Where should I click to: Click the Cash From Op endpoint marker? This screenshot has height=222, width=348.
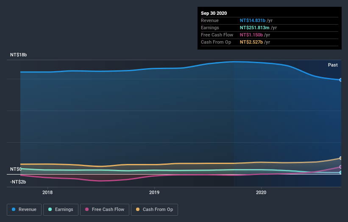point(341,158)
